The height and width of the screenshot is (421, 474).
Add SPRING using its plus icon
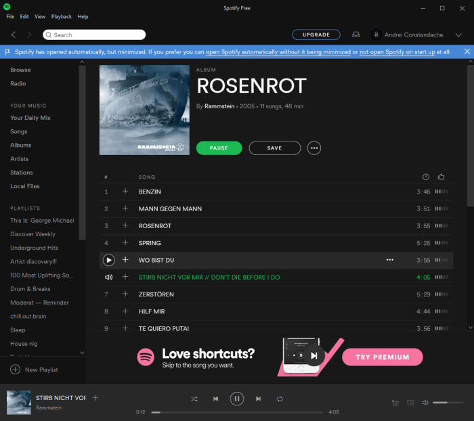pos(125,243)
